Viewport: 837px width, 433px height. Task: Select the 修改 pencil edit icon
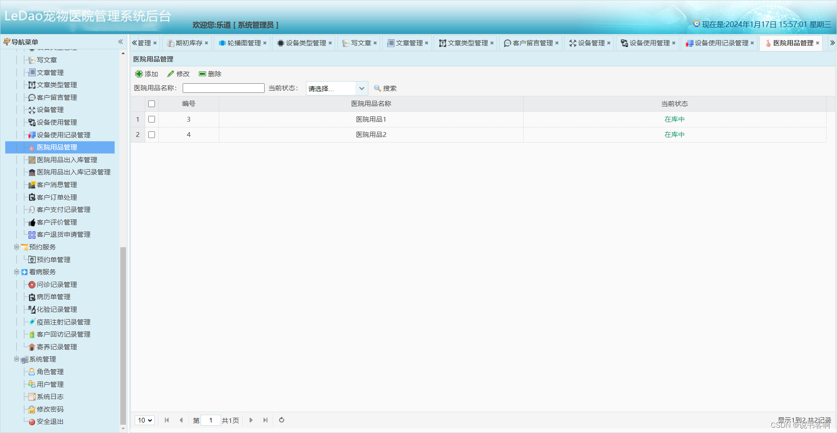[x=170, y=74]
